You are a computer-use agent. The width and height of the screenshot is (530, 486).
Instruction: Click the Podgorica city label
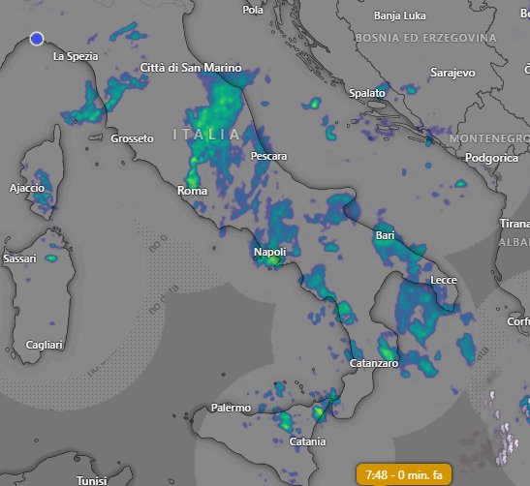[x=492, y=158]
